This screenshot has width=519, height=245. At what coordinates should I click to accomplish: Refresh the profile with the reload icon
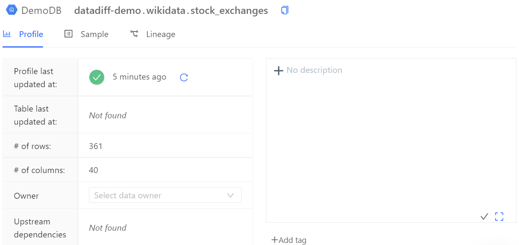pyautogui.click(x=183, y=77)
